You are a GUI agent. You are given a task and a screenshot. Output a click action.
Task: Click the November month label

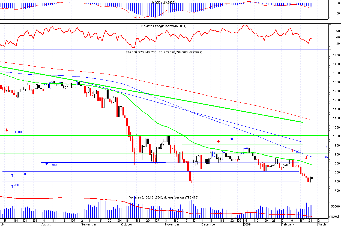click(x=172, y=225)
